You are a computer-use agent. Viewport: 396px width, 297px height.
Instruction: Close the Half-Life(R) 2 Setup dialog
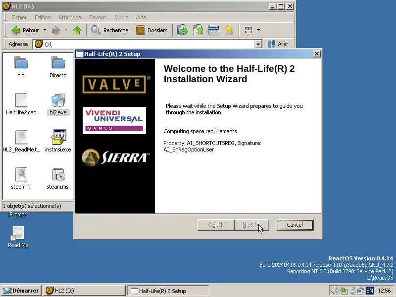(x=316, y=54)
